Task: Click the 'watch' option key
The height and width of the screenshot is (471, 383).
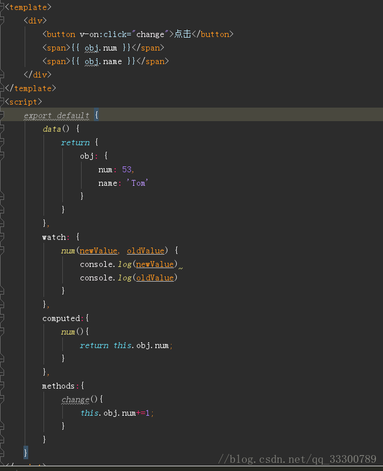Action: [x=54, y=238]
